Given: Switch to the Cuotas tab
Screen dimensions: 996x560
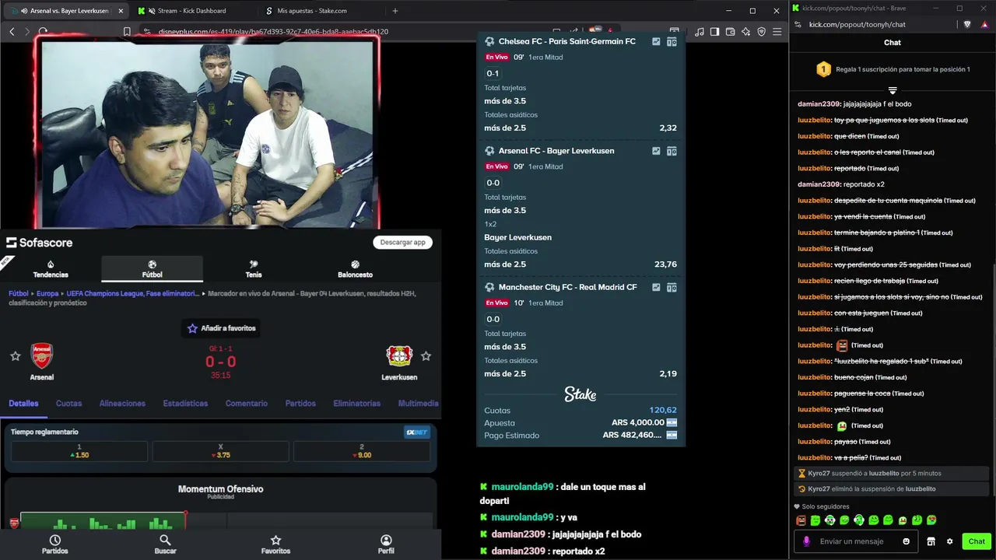Looking at the screenshot, I should pos(68,404).
